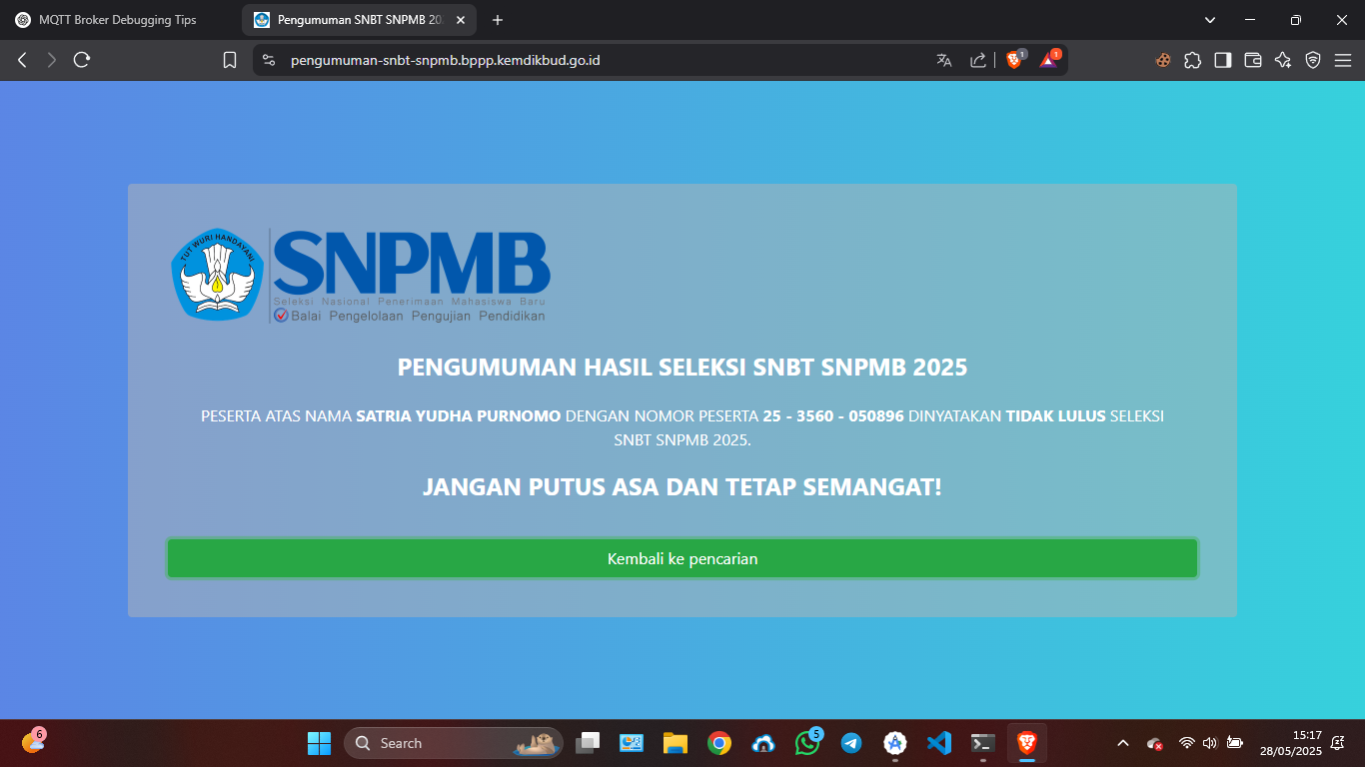Screen dimensions: 1365x767
Task: Open the weather widget in taskbar
Action: pos(33,741)
